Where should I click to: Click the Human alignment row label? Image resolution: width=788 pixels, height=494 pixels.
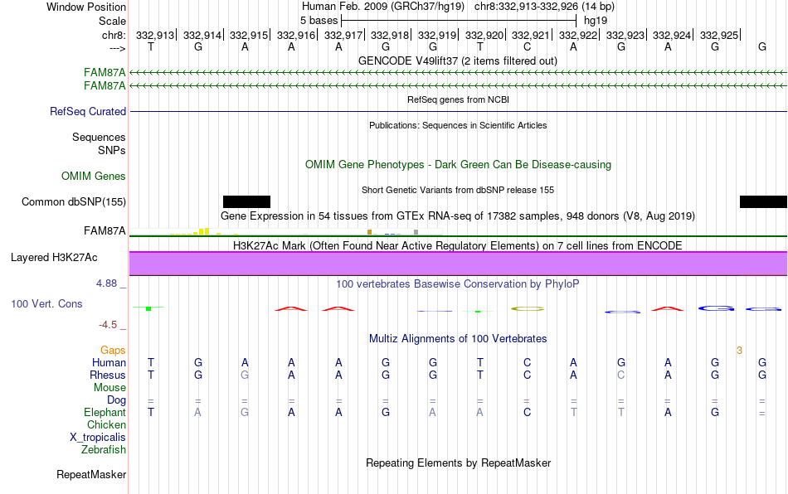(x=109, y=362)
